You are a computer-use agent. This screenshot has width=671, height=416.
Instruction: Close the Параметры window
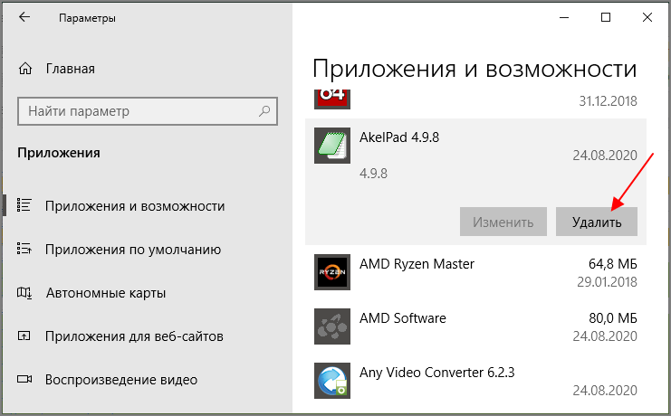pos(647,17)
